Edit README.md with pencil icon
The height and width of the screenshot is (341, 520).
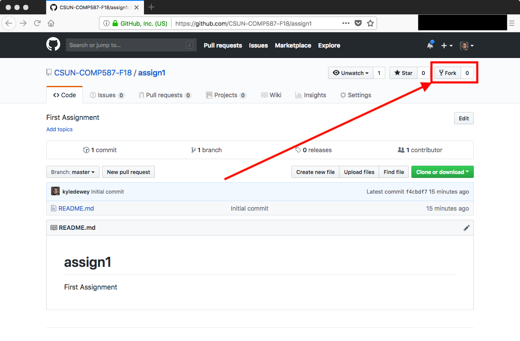[466, 228]
